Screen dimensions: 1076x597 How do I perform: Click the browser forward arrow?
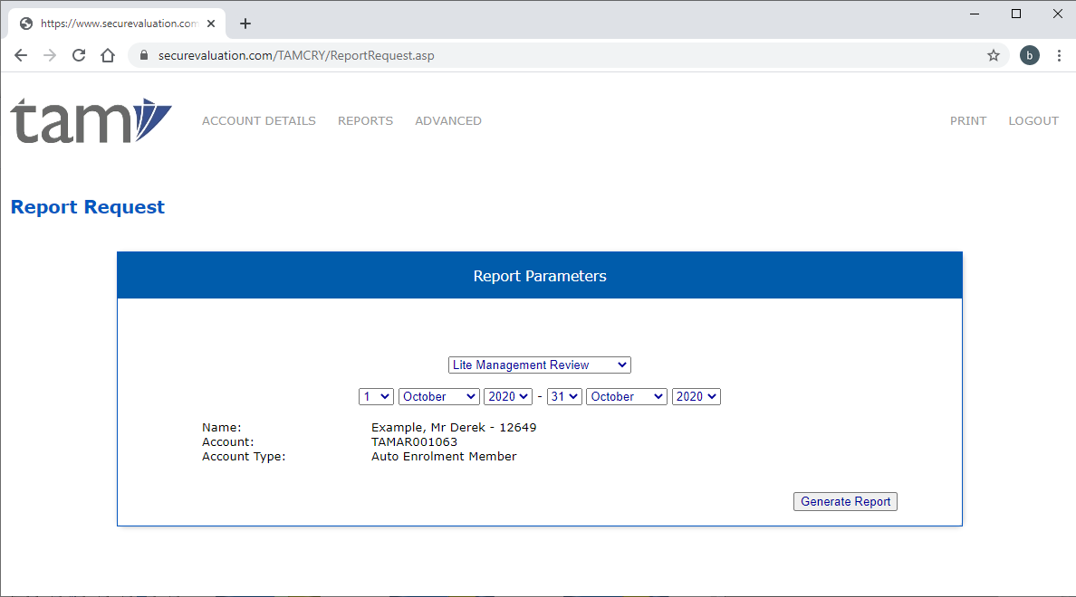(50, 55)
